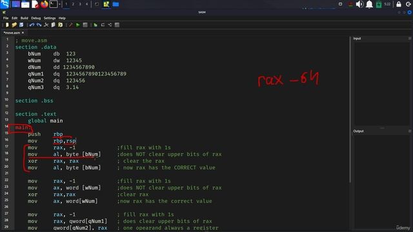413x232 pixels.
Task: Open the volume control in the tray
Action: click(359, 5)
